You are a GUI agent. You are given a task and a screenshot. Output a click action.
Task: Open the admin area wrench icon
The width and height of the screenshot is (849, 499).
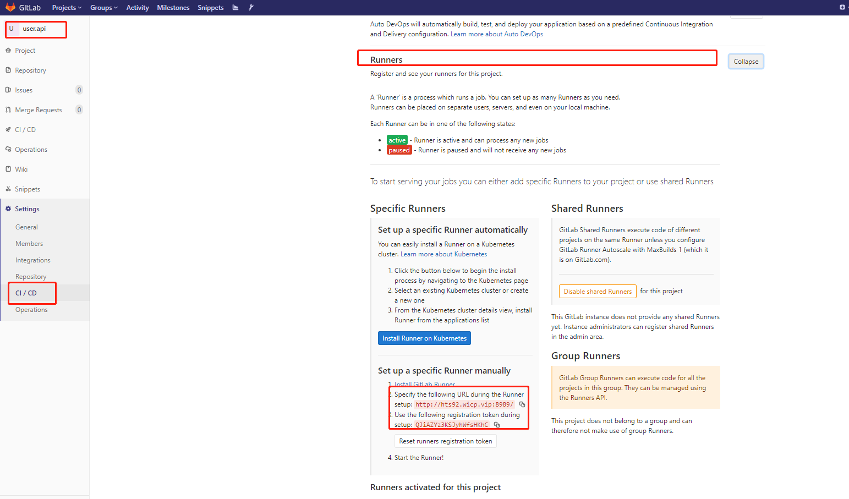251,7
